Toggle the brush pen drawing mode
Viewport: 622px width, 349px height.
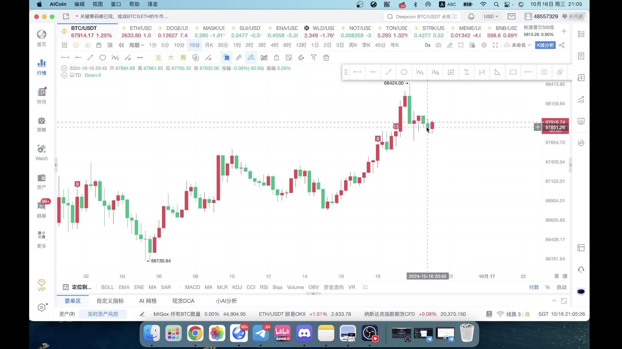click(x=251, y=58)
